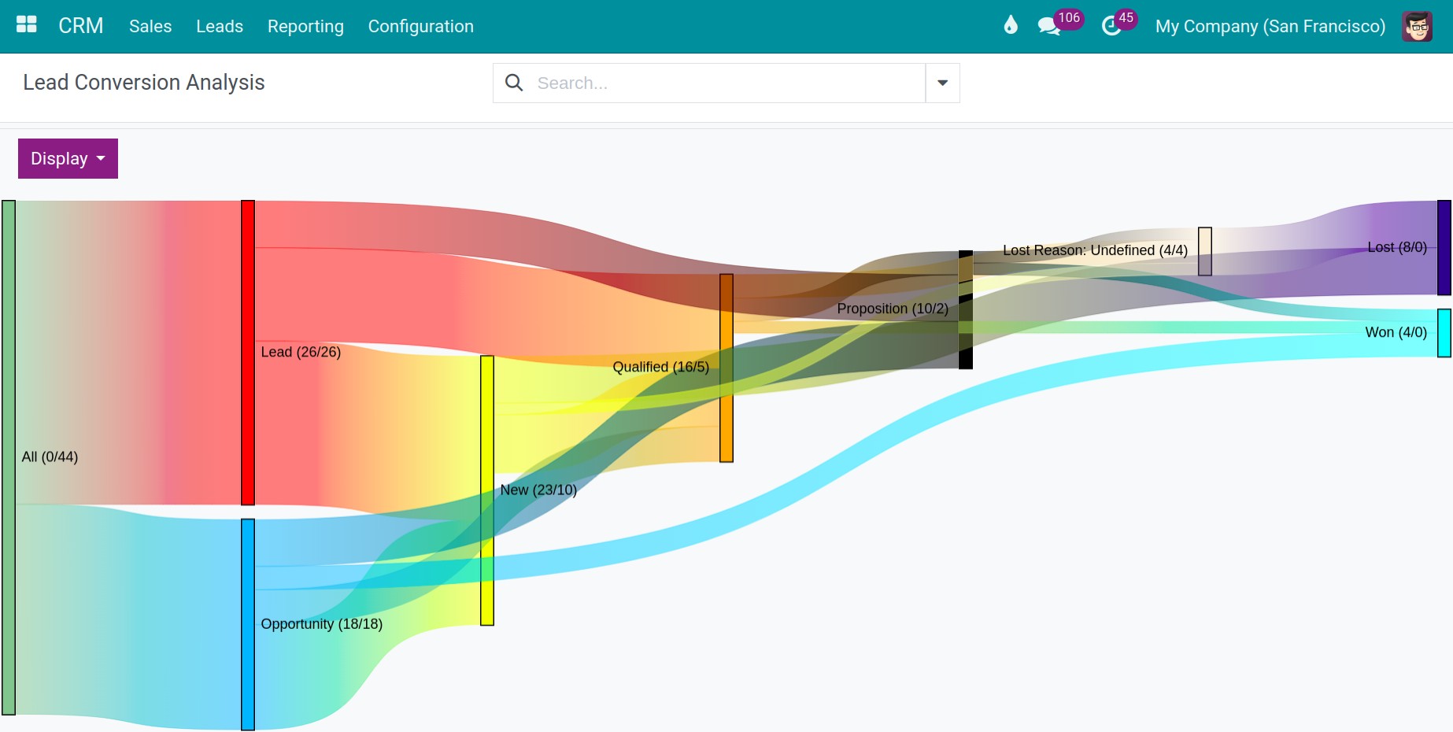Click the Won (4/0) label

click(x=1396, y=332)
